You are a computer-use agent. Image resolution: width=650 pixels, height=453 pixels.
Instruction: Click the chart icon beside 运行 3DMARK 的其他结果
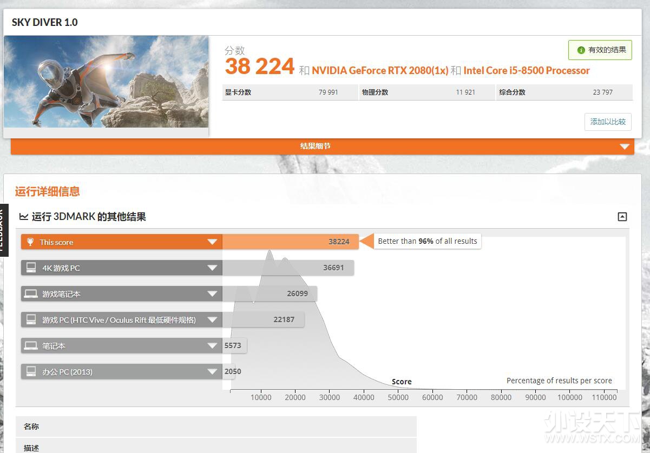point(24,217)
